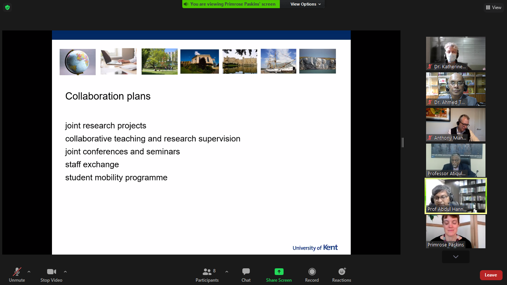Show more participants with down chevron
The width and height of the screenshot is (507, 285).
(456, 257)
